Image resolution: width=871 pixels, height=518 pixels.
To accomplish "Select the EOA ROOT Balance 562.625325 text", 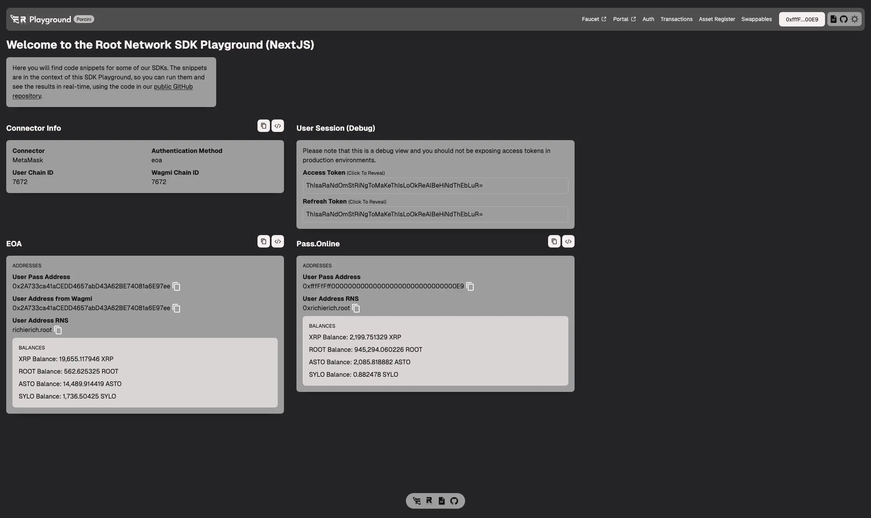I will [69, 371].
